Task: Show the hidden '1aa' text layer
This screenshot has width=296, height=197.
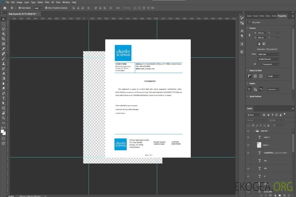Action: click(x=248, y=161)
